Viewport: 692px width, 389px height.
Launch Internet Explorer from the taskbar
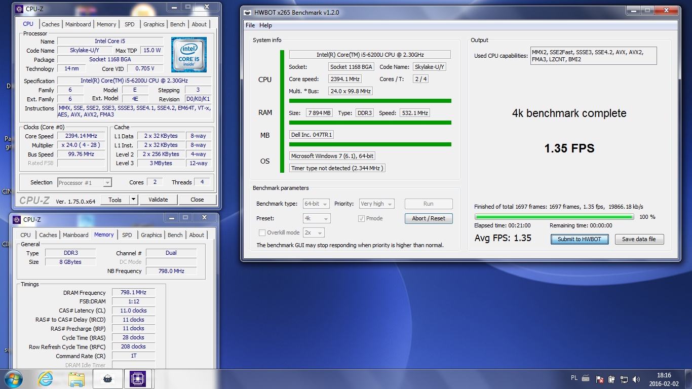tap(45, 379)
